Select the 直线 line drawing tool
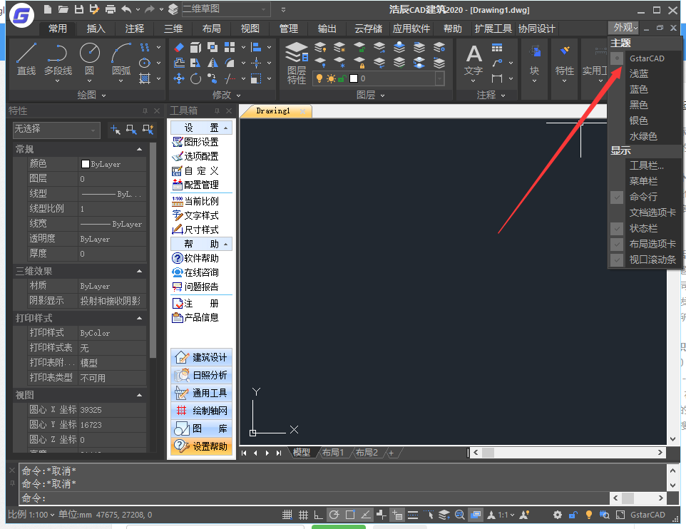This screenshot has width=686, height=529. coord(26,58)
